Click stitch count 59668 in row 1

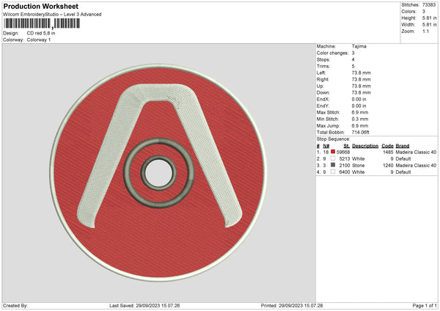click(343, 152)
